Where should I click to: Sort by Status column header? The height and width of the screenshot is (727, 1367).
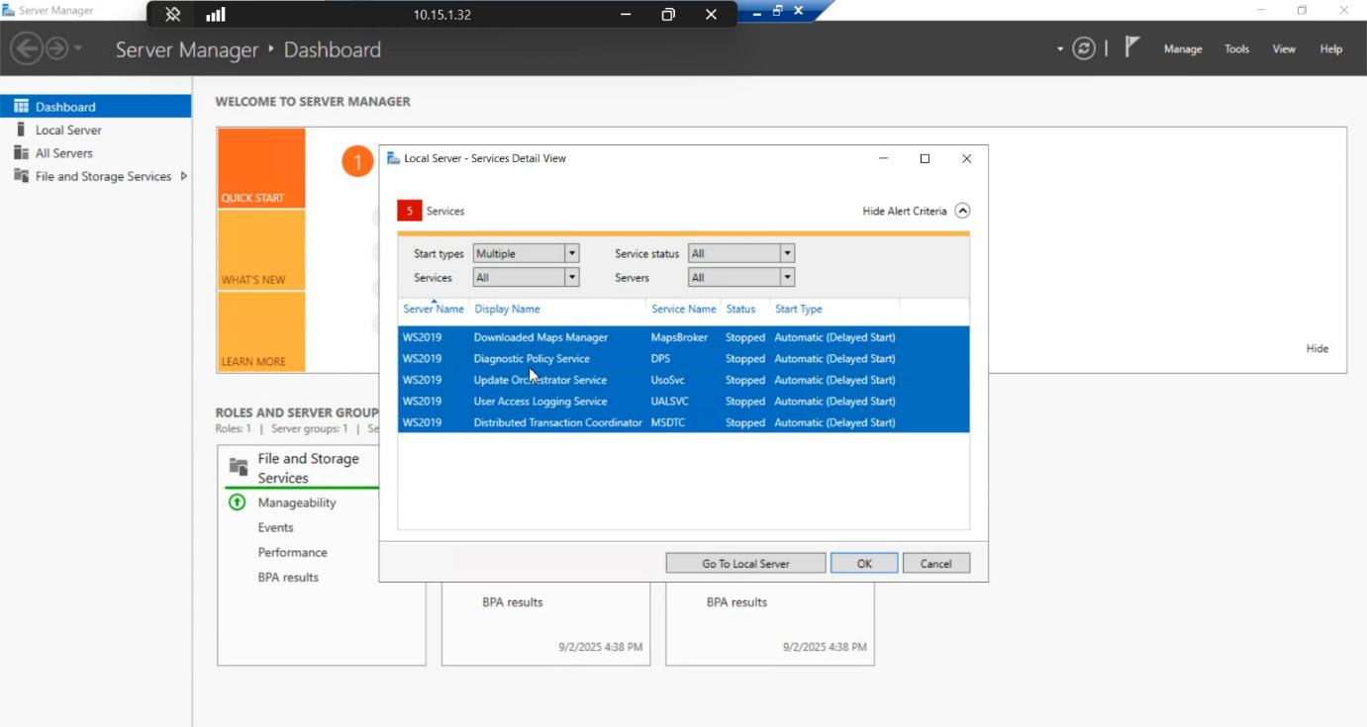[740, 309]
